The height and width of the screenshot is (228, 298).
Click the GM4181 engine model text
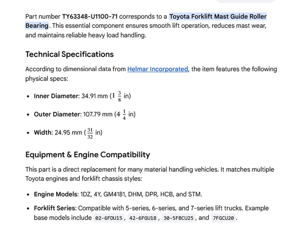[x=114, y=194]
